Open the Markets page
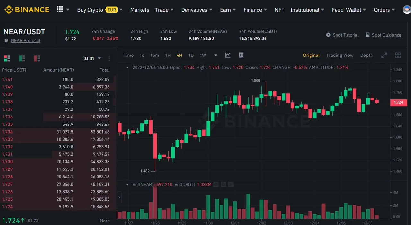Screen dimensions: 411x225 (x=140, y=10)
